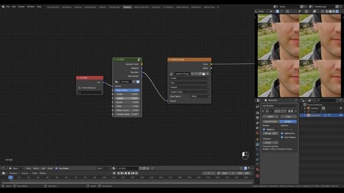Unlink the image with the X icon
This screenshot has height=193, width=344.
pyautogui.click(x=207, y=74)
